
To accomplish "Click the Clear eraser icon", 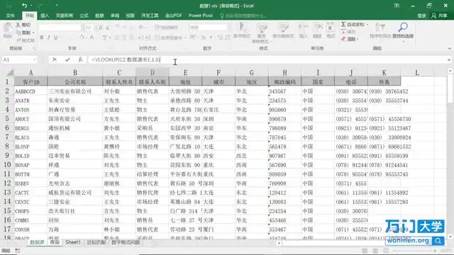I will tap(343, 39).
